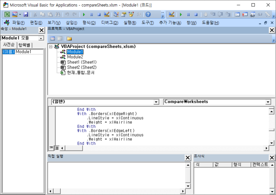The height and width of the screenshot is (195, 276).
Task: Open the Call Stack icon
Action: coord(267,14)
